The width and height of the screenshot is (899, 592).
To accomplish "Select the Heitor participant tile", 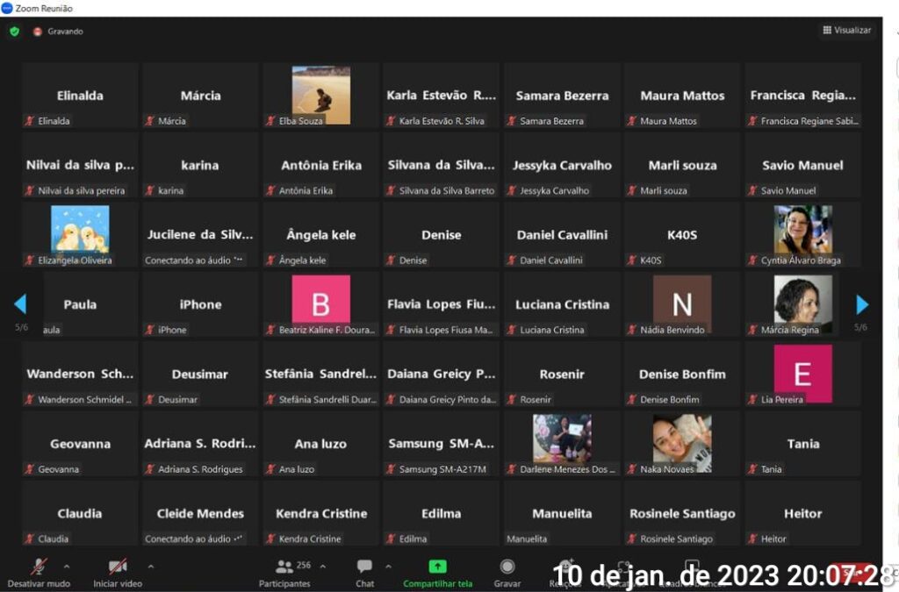I will [802, 514].
